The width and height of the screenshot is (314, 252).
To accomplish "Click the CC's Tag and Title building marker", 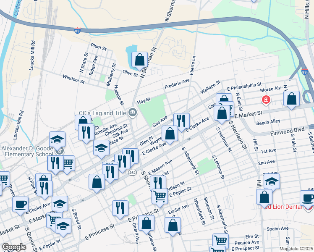I will 133,112.
